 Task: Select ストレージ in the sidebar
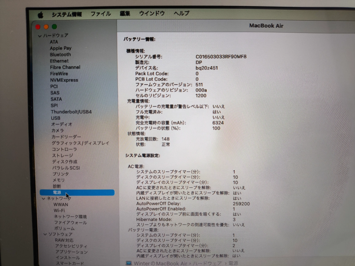coord(63,156)
